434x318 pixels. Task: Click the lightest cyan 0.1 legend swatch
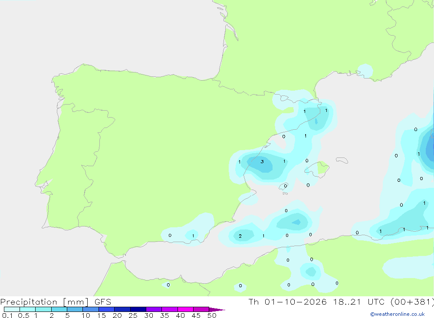click(x=12, y=309)
